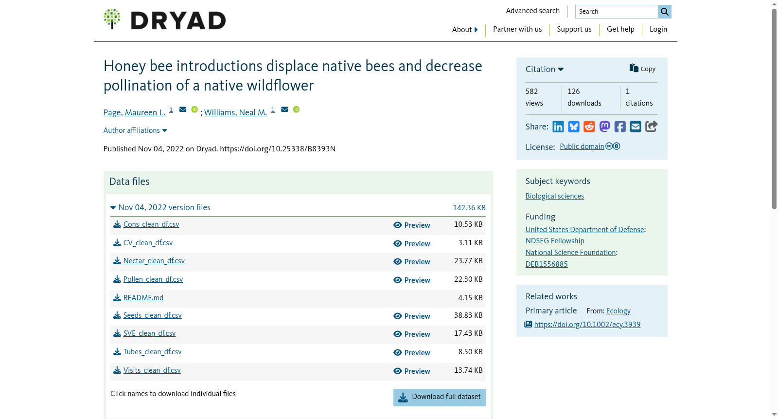Preview Nectar_clean_df.csv
The height and width of the screenshot is (419, 778).
[x=412, y=262]
